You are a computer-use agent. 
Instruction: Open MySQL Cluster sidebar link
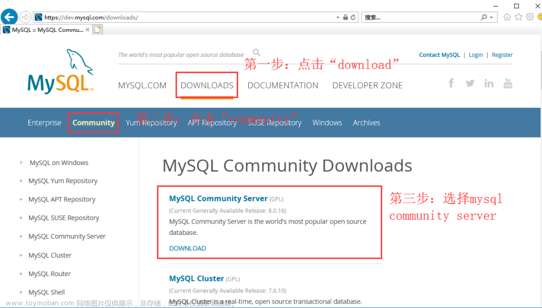click(x=50, y=255)
